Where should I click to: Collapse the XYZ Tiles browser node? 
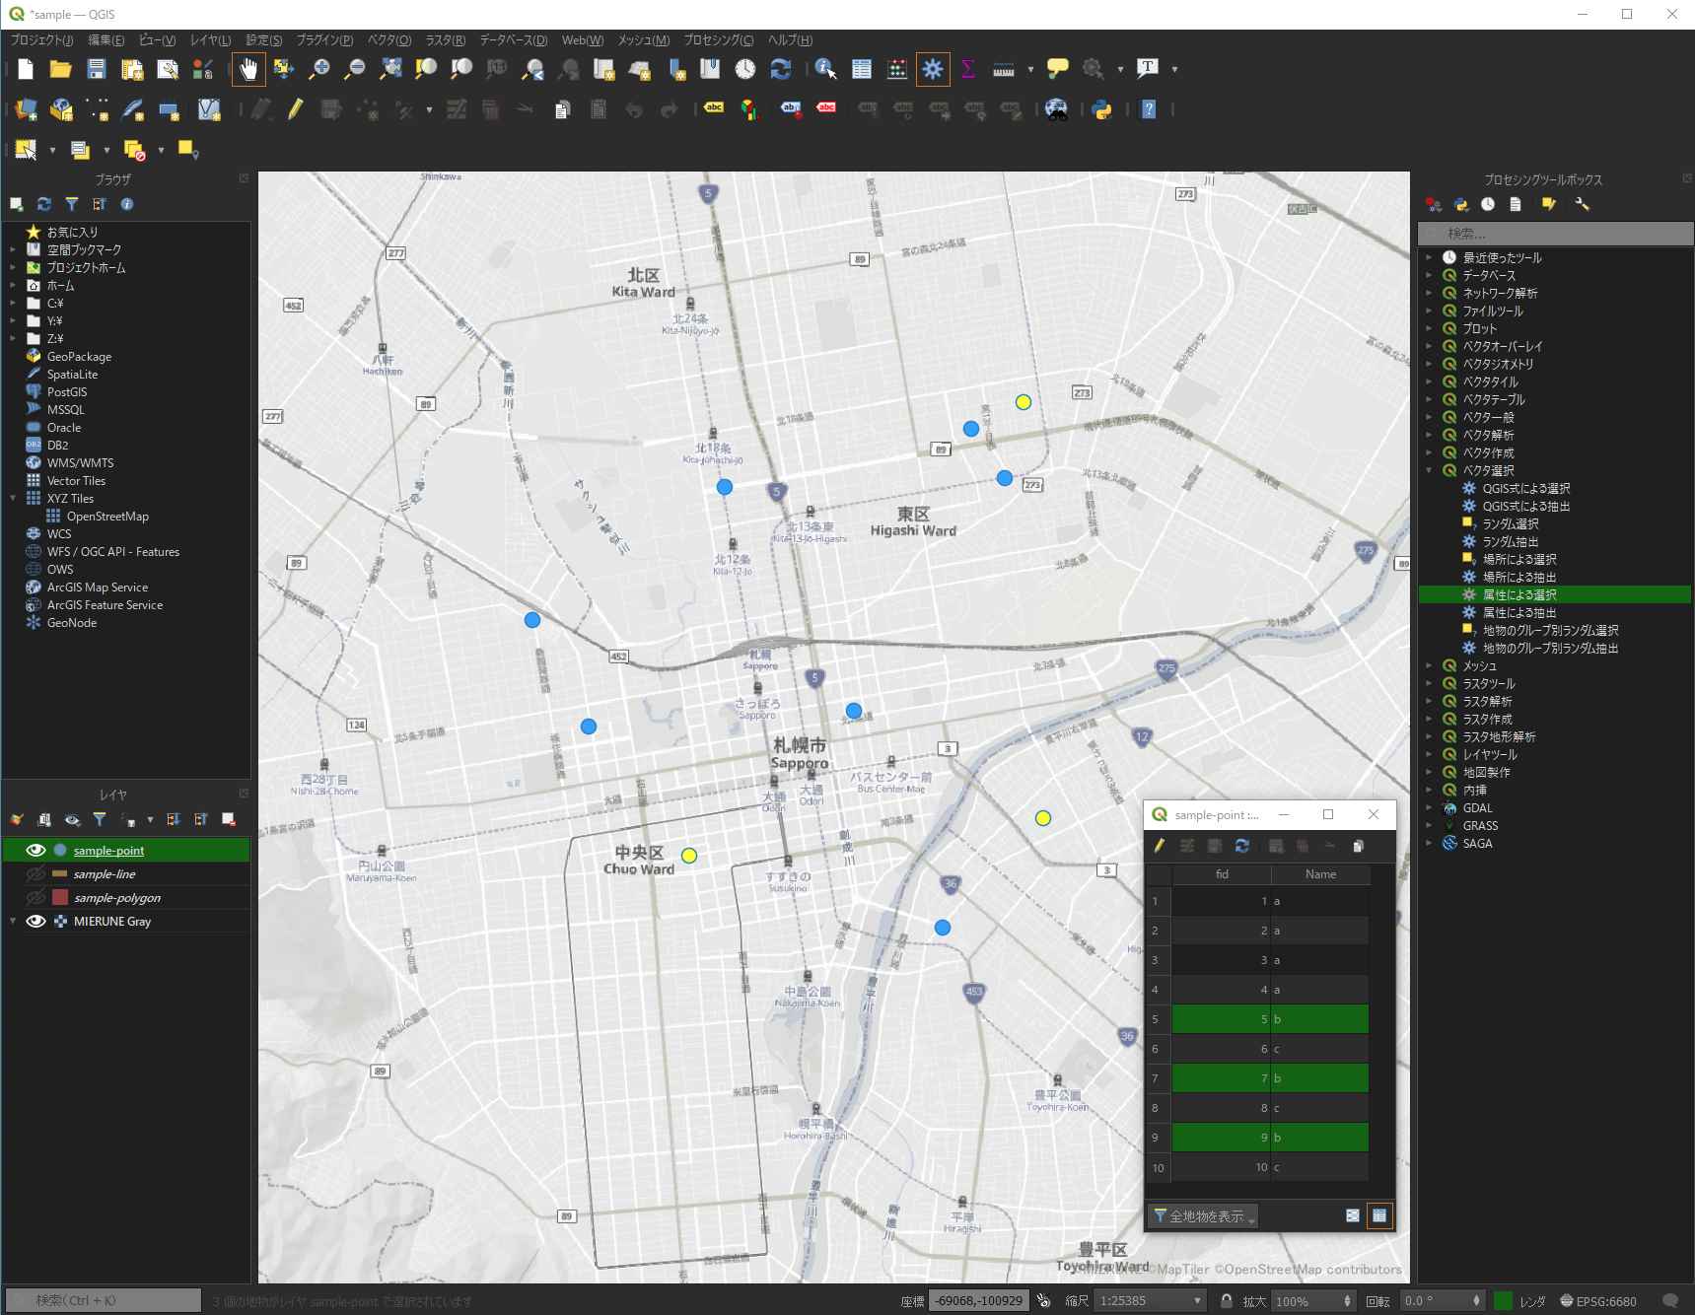[13, 498]
